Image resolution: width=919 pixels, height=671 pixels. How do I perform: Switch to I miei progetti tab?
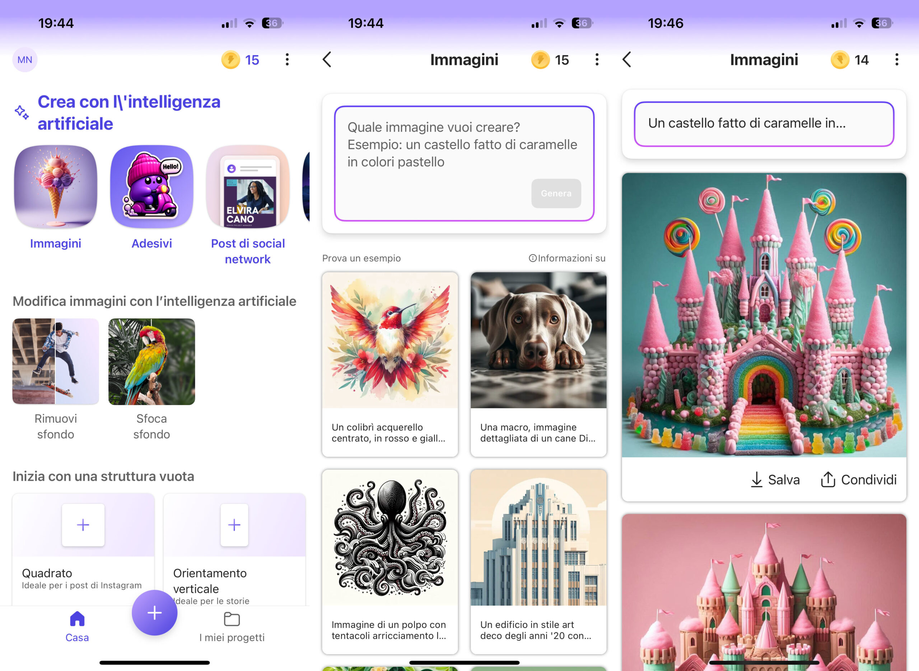click(x=232, y=626)
